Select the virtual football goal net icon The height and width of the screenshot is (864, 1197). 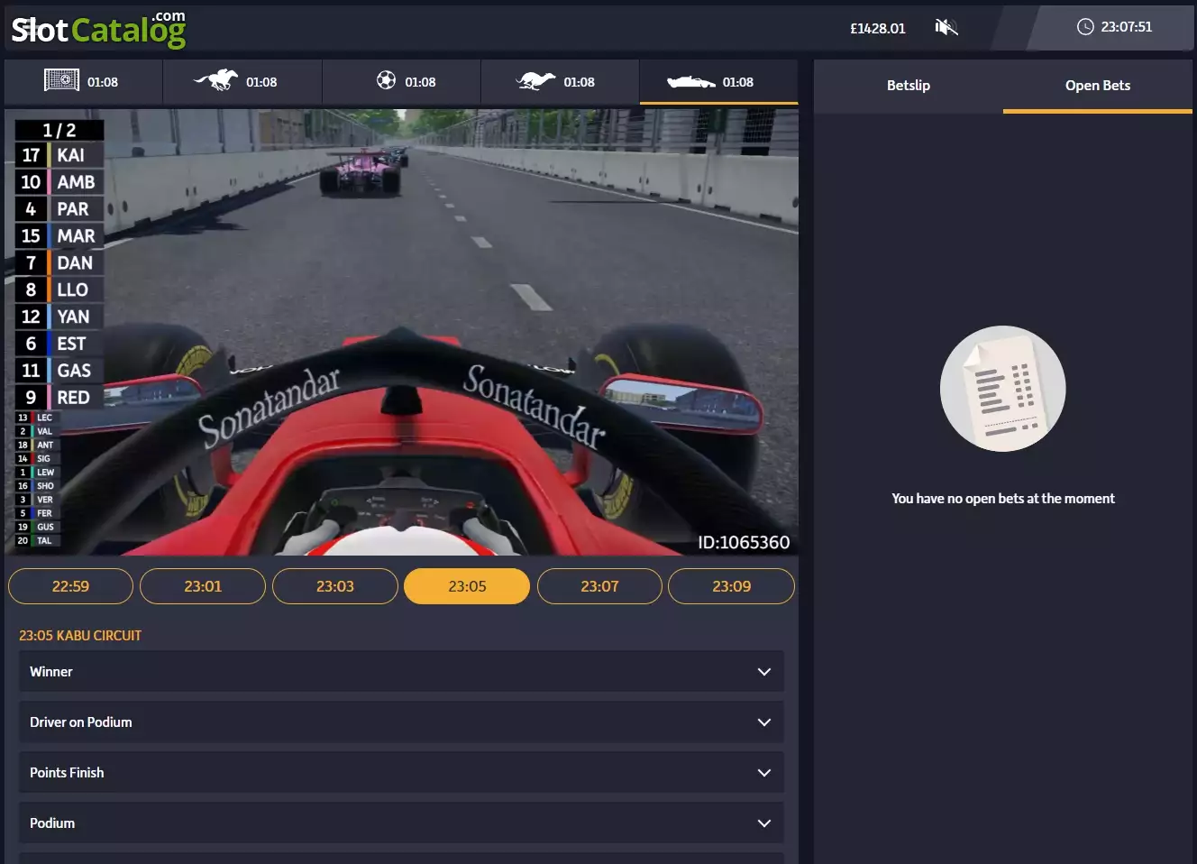pos(61,80)
